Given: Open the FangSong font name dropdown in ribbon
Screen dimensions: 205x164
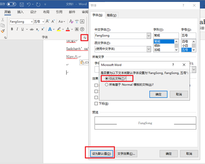Looking at the screenshot, I should point(32,22).
